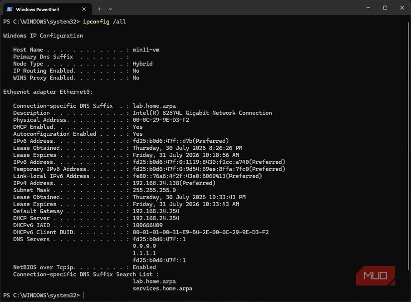411x302 pixels.
Task: Click the DHCPv6 Client DUID value
Action: point(201,233)
